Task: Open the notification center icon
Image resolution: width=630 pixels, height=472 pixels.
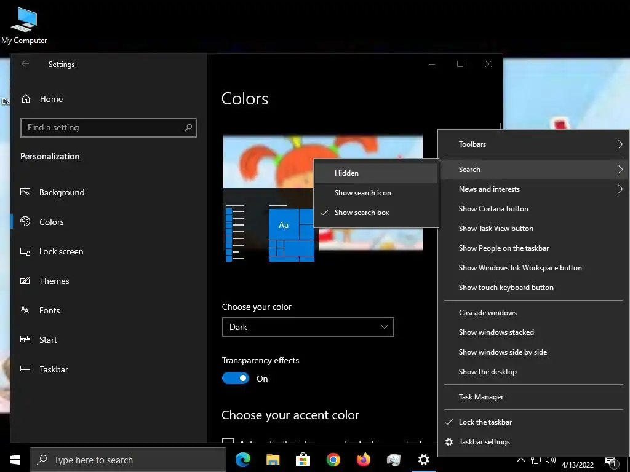Action: 612,462
